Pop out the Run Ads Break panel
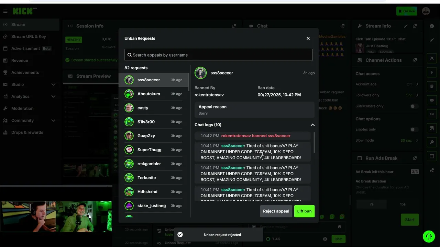The image size is (440, 247). [415, 158]
